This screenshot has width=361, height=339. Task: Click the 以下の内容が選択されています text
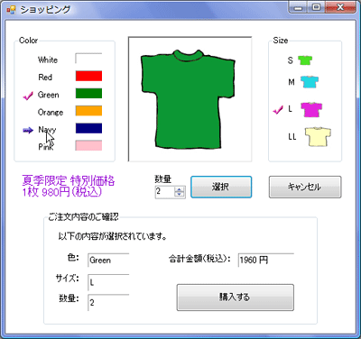(x=113, y=236)
